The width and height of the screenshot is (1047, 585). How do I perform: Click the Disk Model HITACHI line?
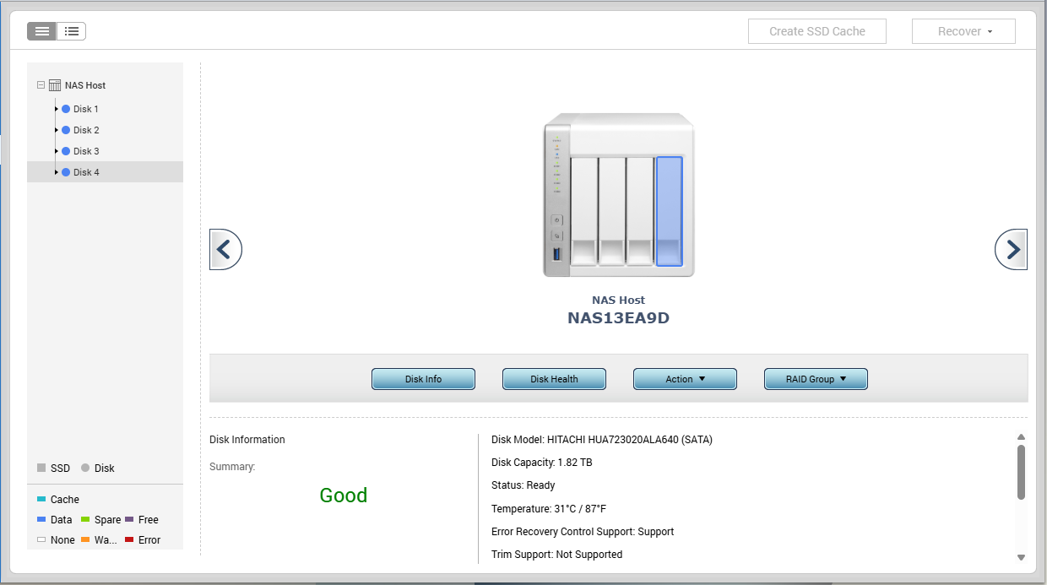602,440
